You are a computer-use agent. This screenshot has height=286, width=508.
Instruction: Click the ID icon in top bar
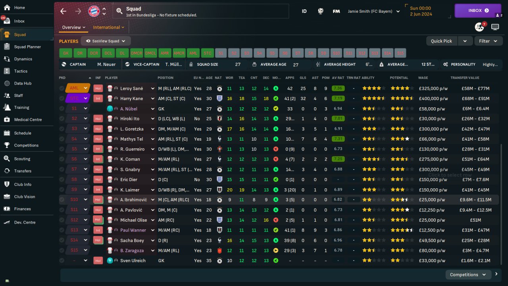point(304,11)
